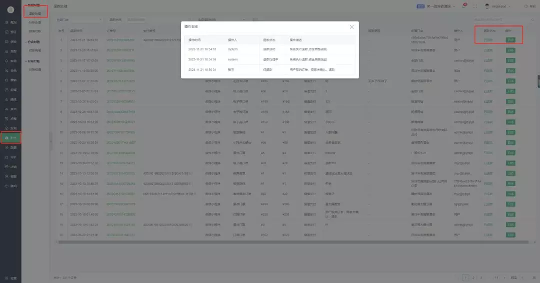Viewport: 540px width, 283px height.
Task: Open the notification bell in header
Action: click(464, 6)
